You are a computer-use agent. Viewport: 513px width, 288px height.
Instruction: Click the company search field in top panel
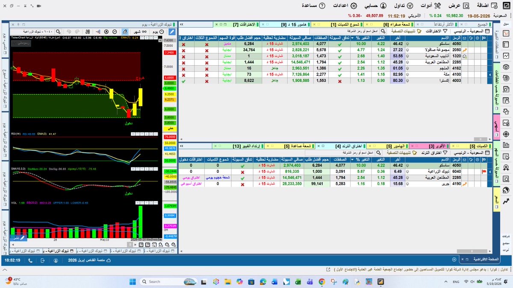(x=348, y=32)
